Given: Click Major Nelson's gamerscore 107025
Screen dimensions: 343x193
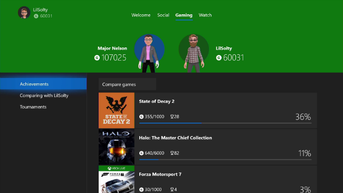Looking at the screenshot, I should (114, 57).
